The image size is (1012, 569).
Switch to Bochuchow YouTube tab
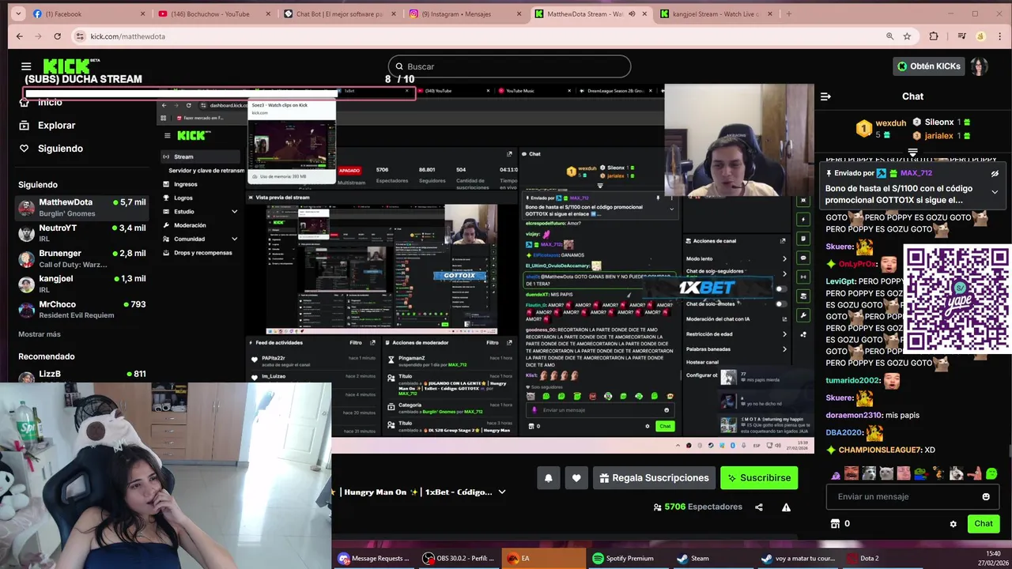tap(214, 13)
